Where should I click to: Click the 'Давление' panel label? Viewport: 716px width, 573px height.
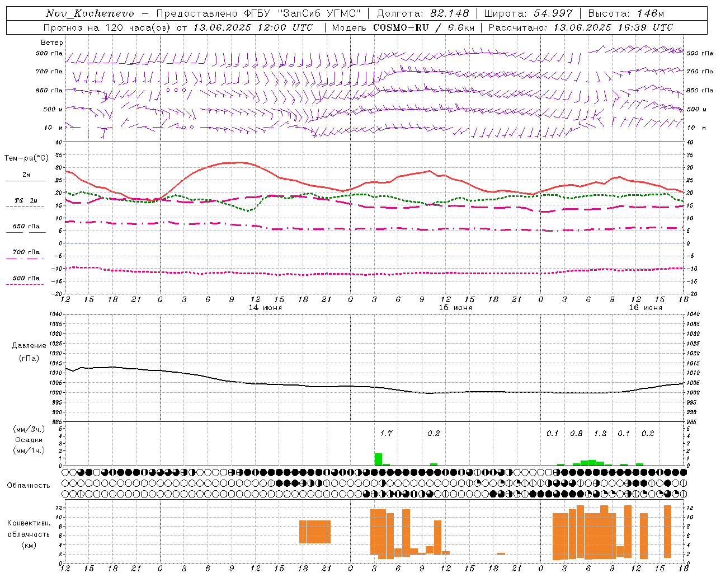[29, 346]
